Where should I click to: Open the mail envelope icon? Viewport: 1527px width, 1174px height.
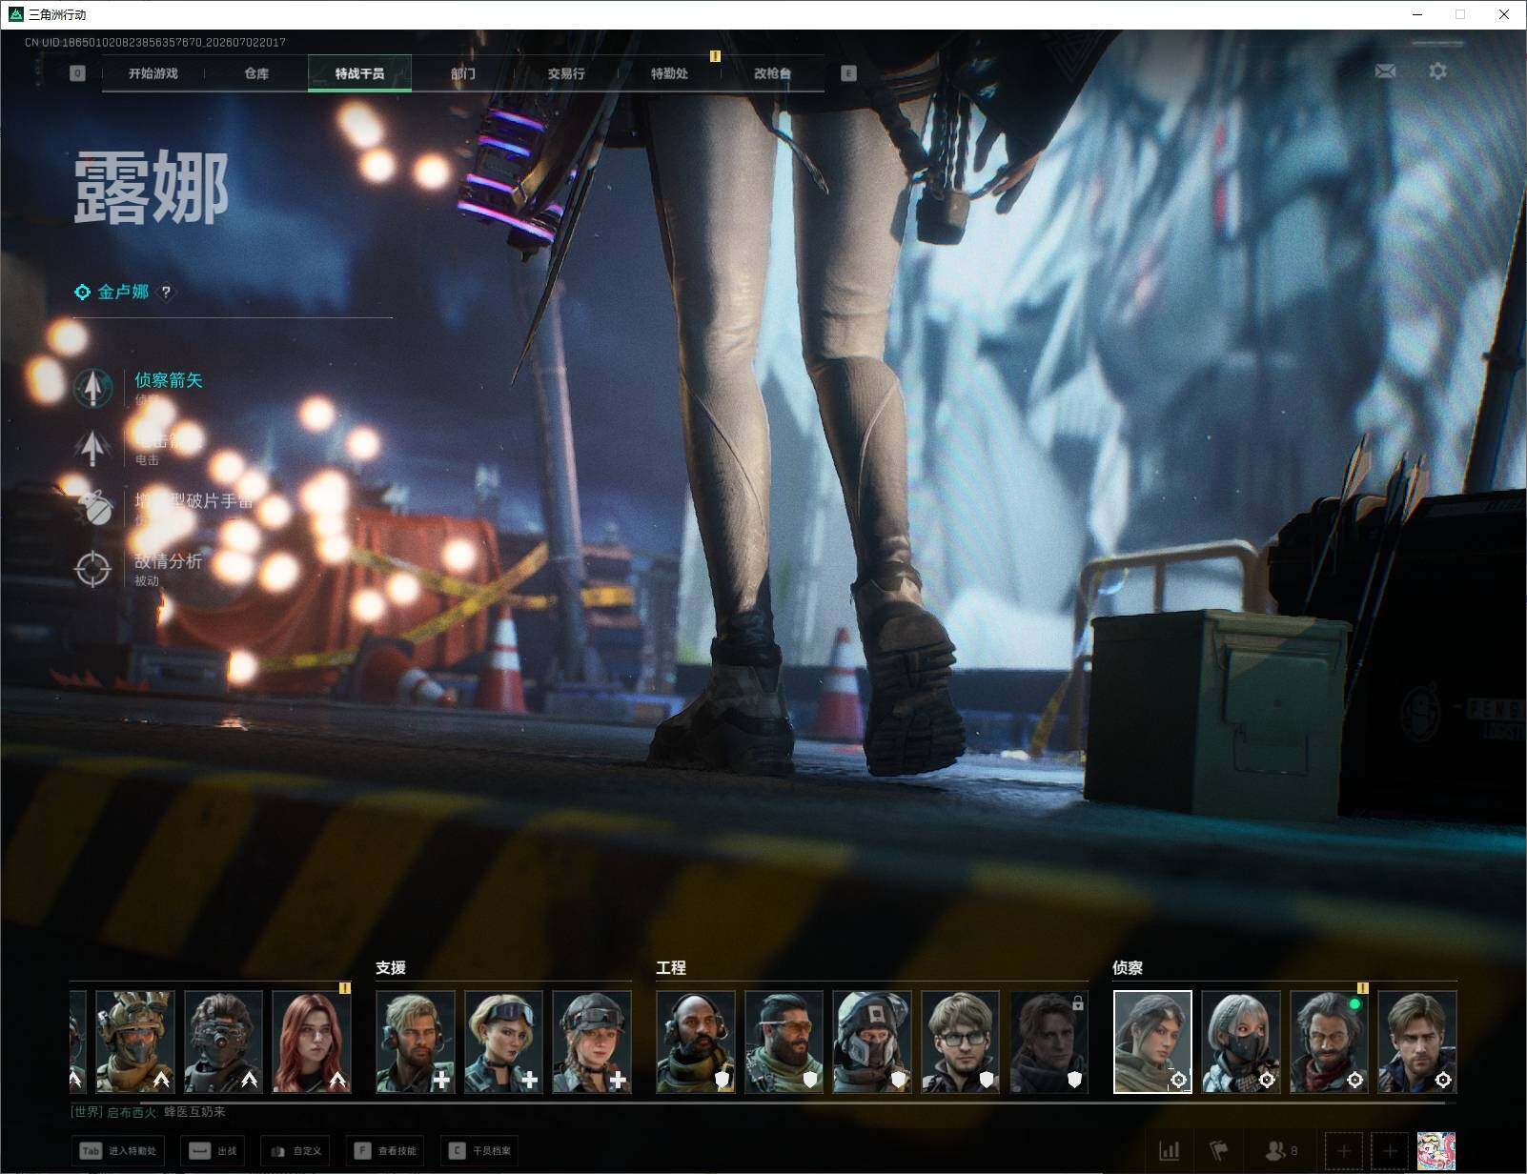pyautogui.click(x=1385, y=71)
